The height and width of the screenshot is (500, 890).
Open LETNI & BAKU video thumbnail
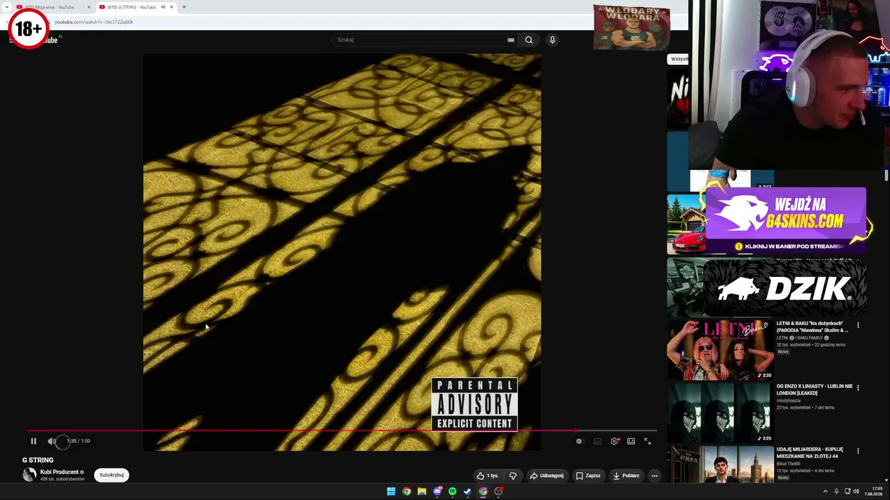[720, 351]
